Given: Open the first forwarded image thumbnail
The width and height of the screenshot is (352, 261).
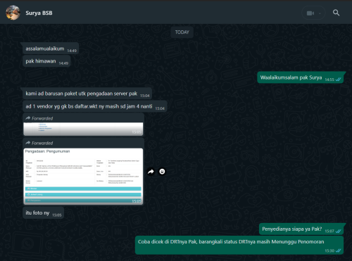Looking at the screenshot, I should 83,129.
